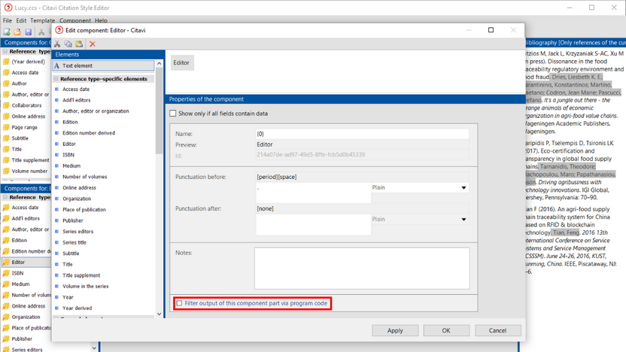
Task: Open the Edit menu
Action: [x=21, y=20]
